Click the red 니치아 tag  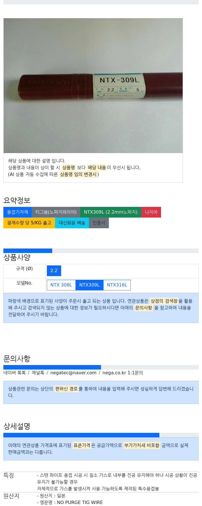[151, 212]
